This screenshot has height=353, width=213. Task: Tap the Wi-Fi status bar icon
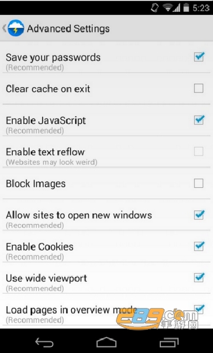(168, 8)
